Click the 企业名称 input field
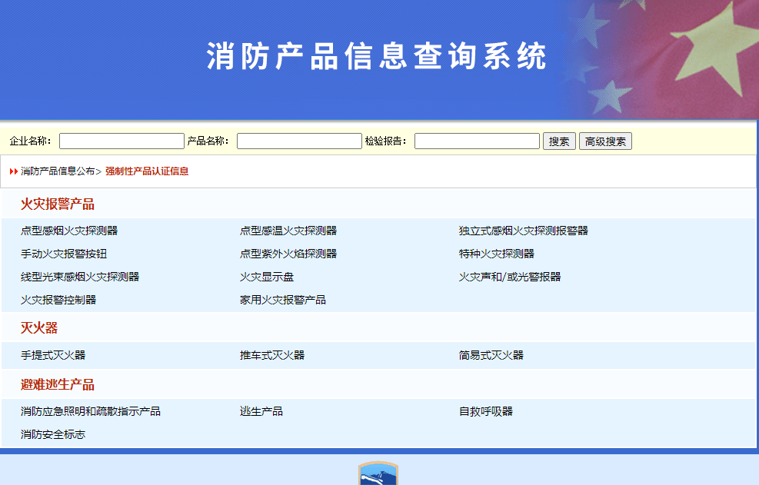 point(122,141)
